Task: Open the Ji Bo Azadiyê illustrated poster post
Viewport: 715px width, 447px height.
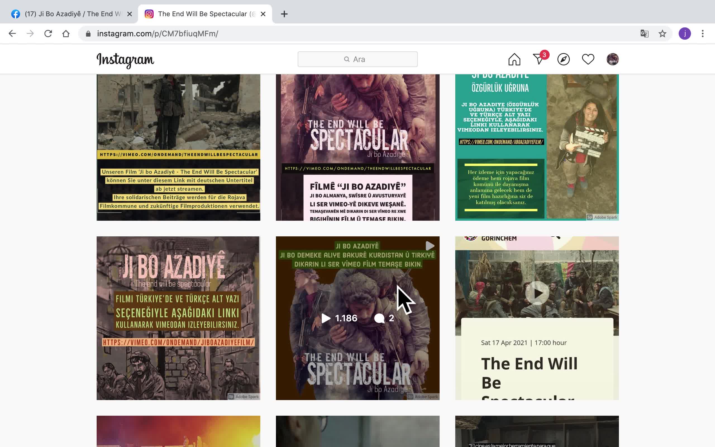Action: pos(178,318)
